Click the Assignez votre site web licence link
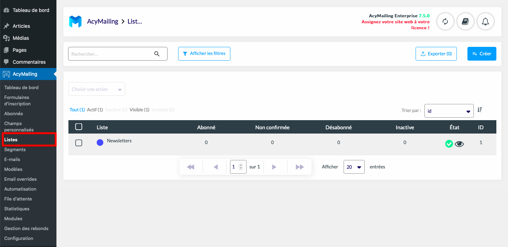 395,25
